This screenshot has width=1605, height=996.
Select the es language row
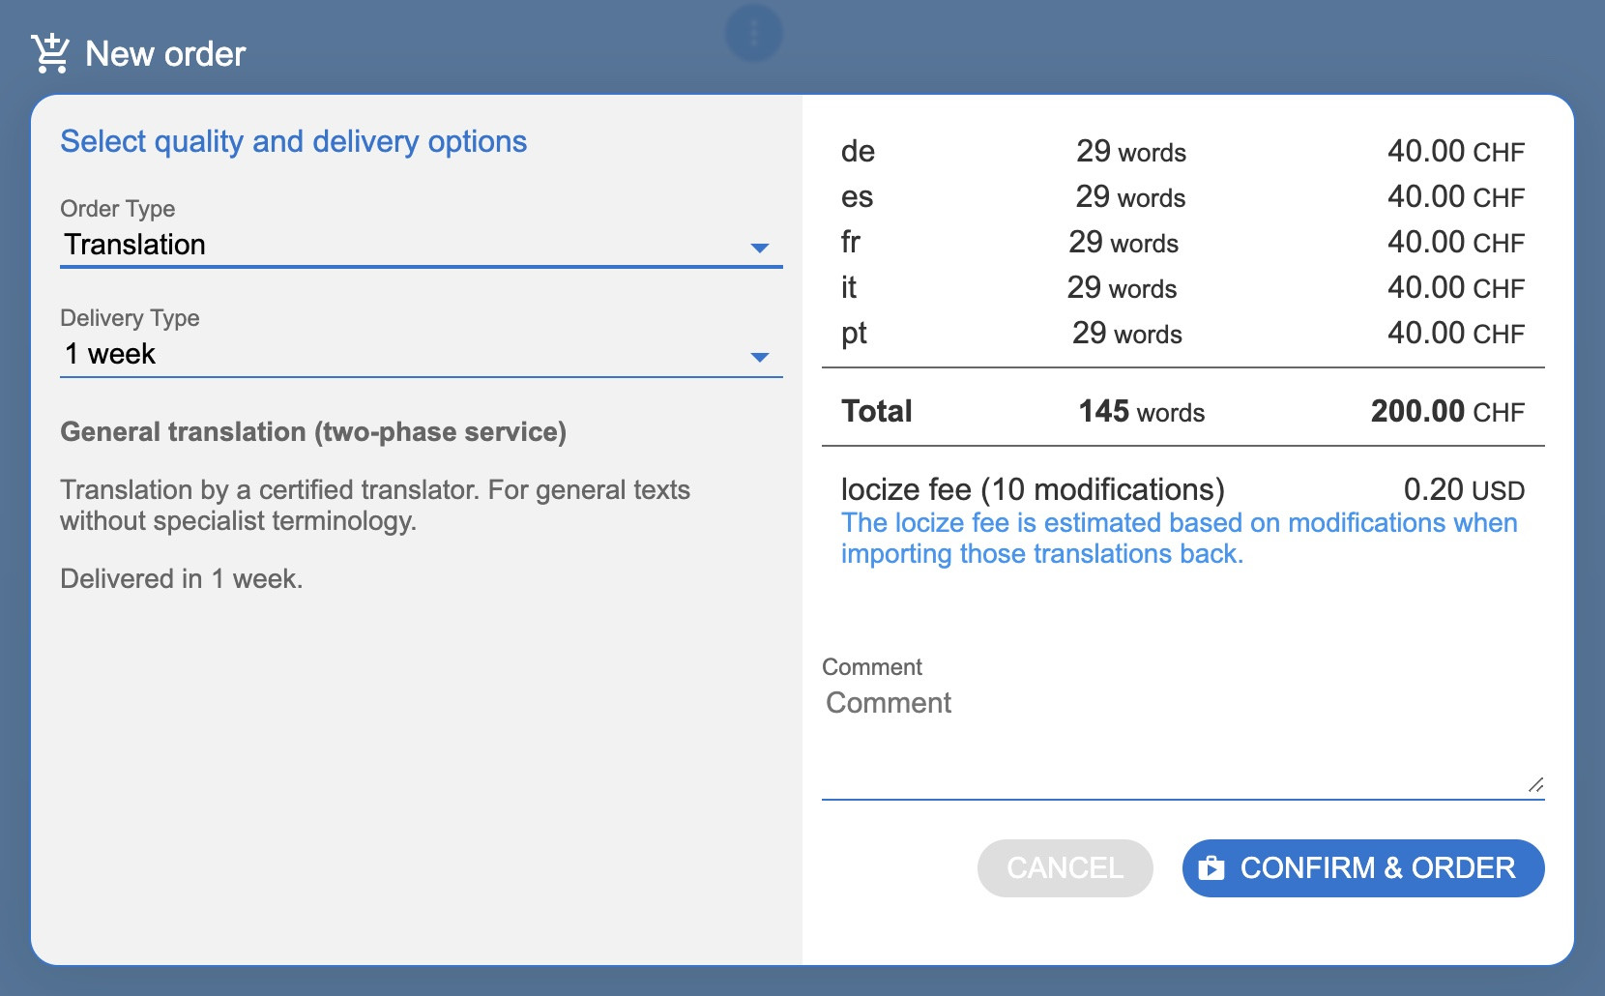point(857,197)
